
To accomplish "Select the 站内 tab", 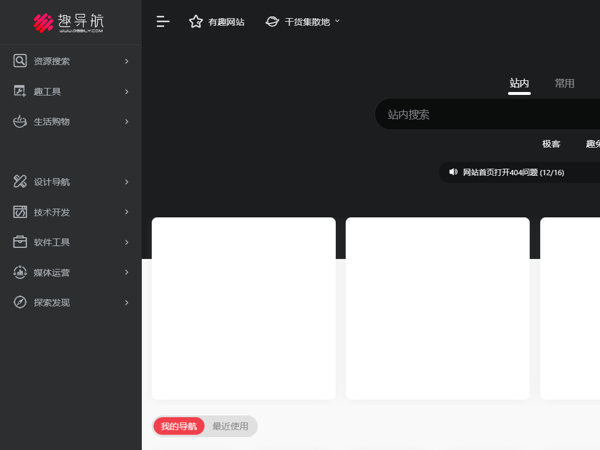I will click(x=519, y=83).
